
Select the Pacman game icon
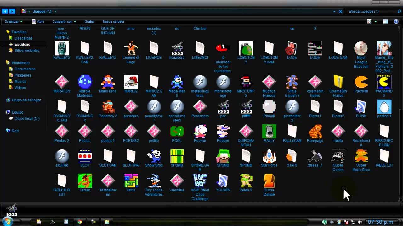pos(361,82)
